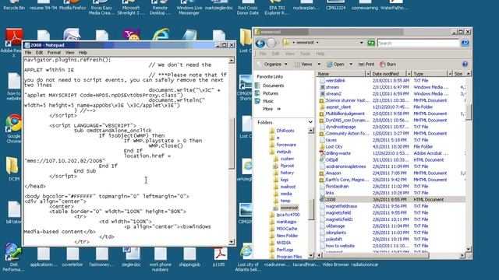Sort by the Date modified header

click(x=388, y=74)
